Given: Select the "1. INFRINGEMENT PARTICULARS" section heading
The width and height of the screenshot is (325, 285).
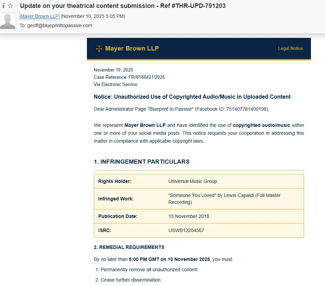Looking at the screenshot, I should [x=142, y=162].
